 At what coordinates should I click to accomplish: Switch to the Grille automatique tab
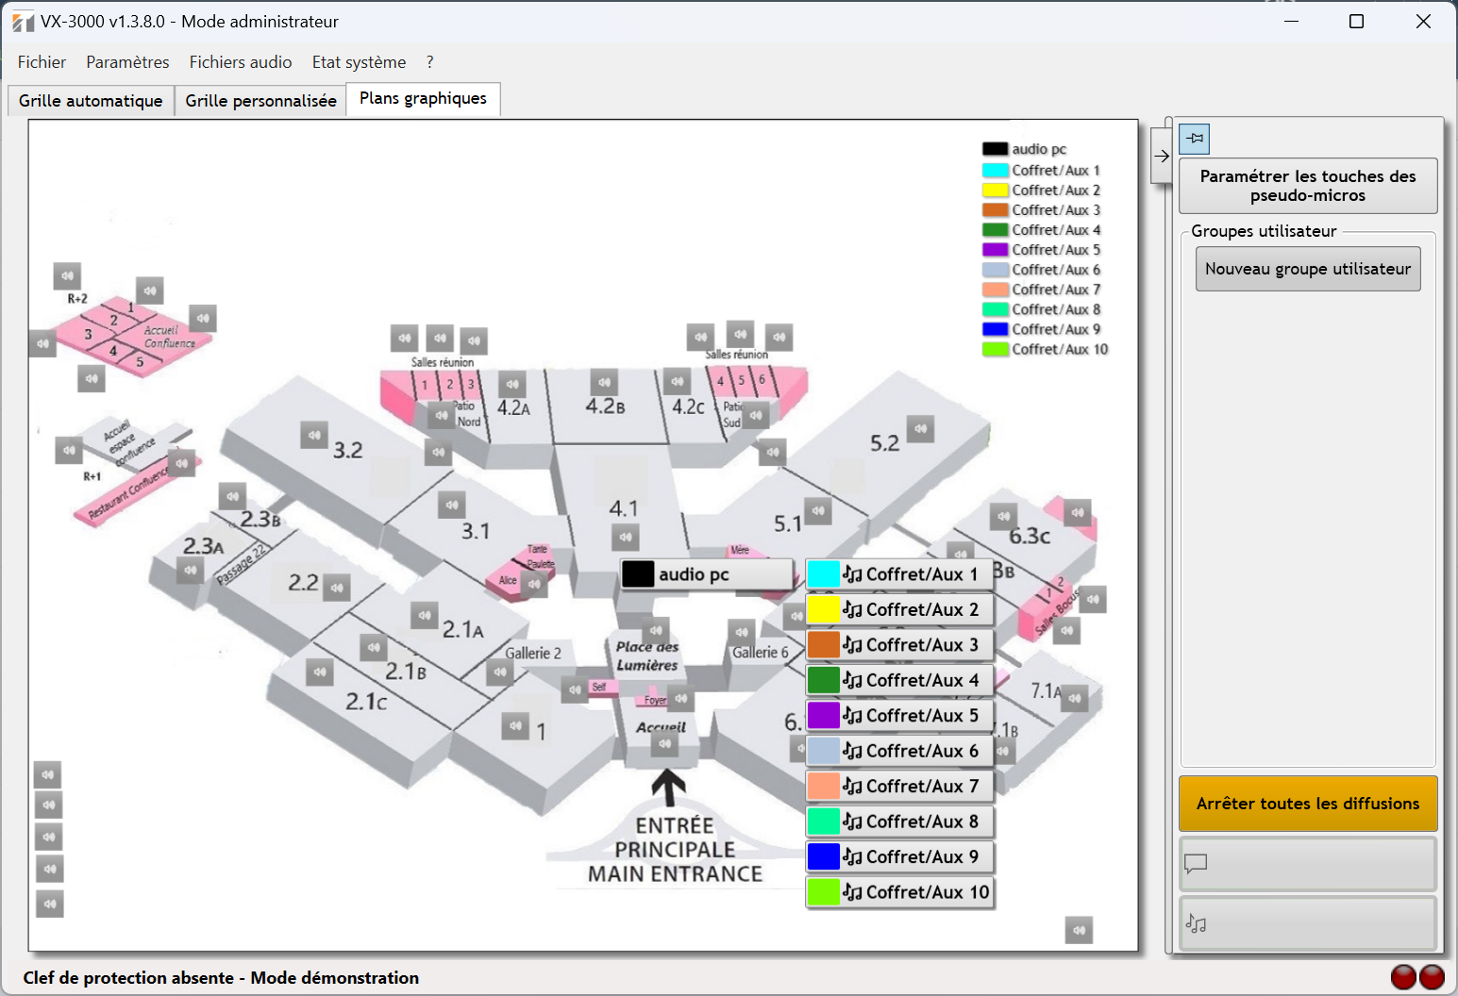[91, 101]
